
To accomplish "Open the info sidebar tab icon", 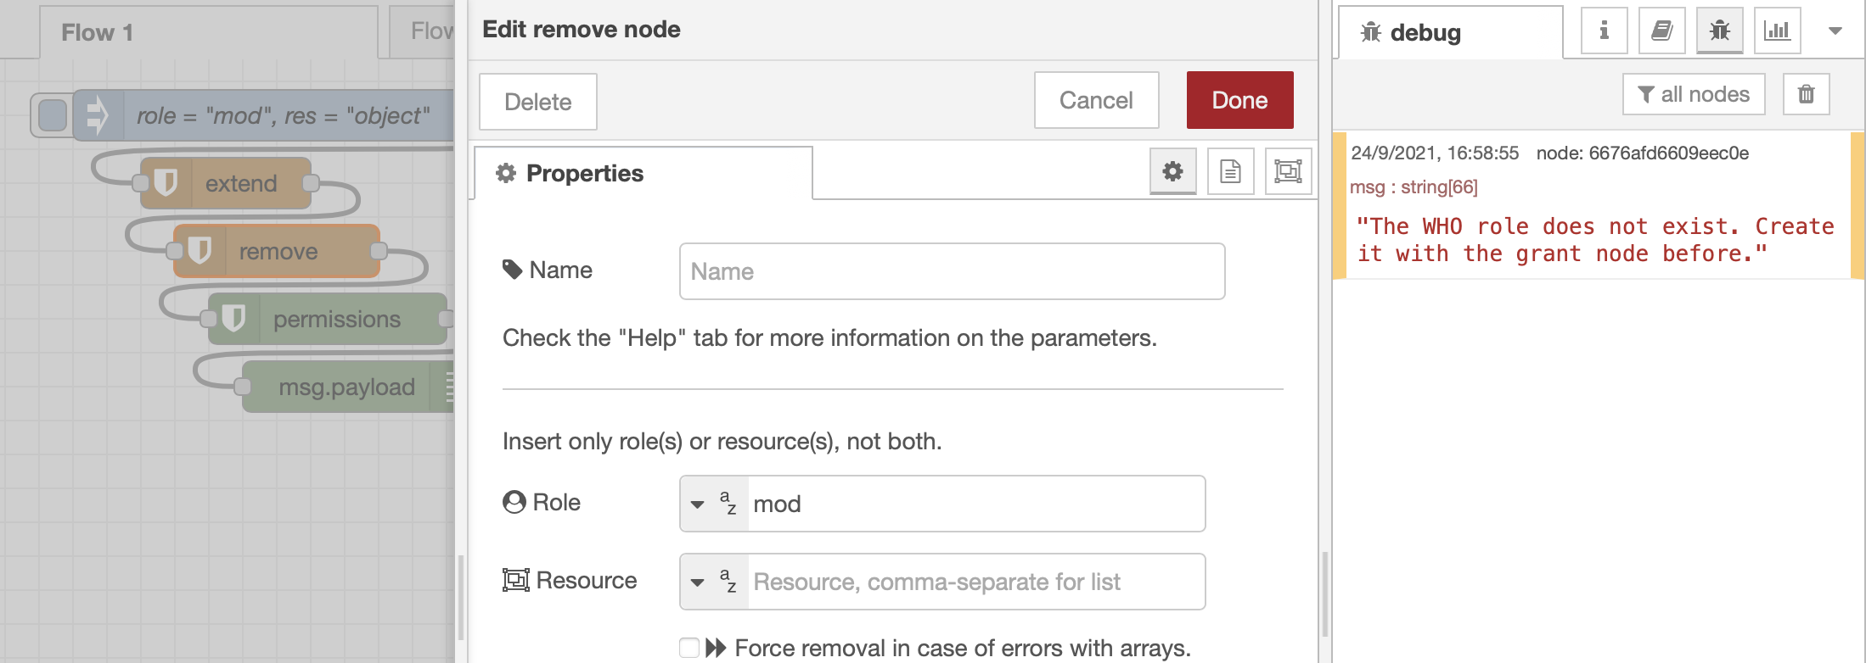I will (x=1604, y=31).
